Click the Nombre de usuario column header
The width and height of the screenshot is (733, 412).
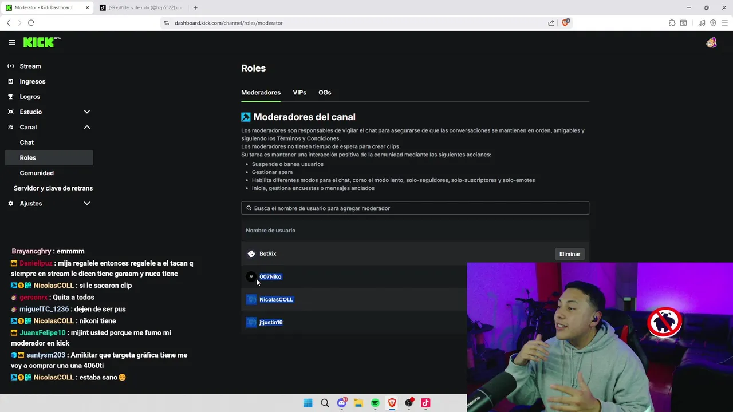tap(270, 231)
